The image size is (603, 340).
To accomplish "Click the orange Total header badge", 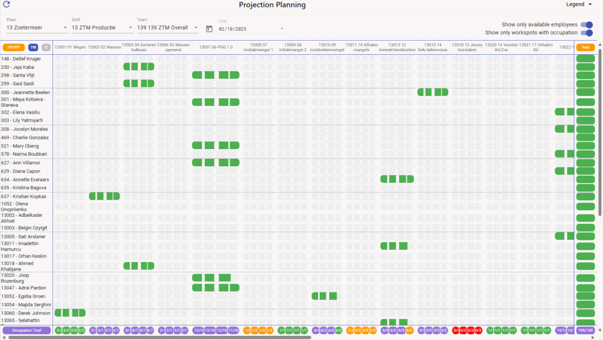I will click(x=585, y=47).
